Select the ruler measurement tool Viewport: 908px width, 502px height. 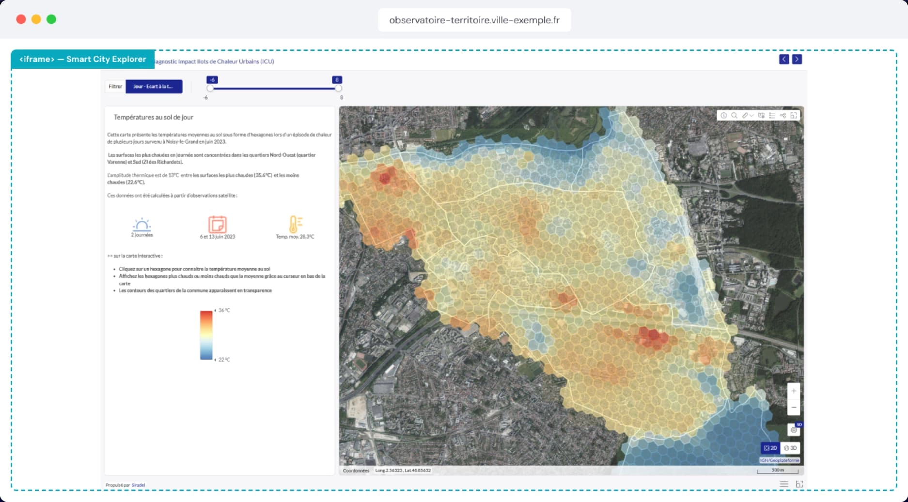point(745,115)
